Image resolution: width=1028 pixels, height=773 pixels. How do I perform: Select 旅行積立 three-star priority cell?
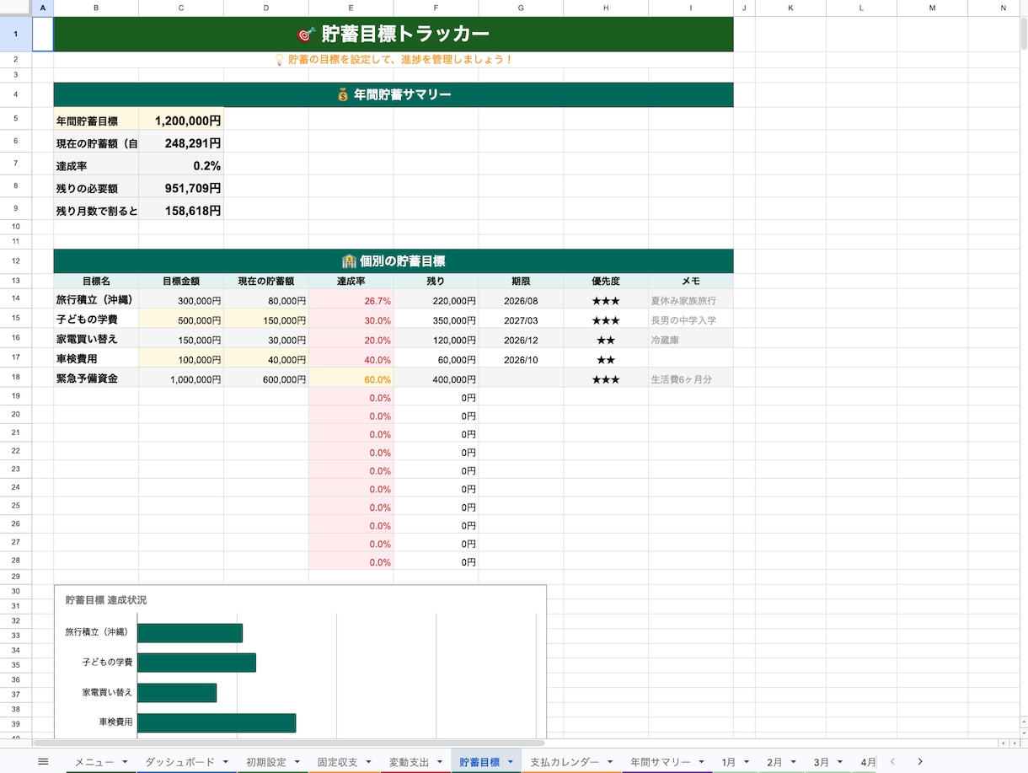click(x=606, y=300)
